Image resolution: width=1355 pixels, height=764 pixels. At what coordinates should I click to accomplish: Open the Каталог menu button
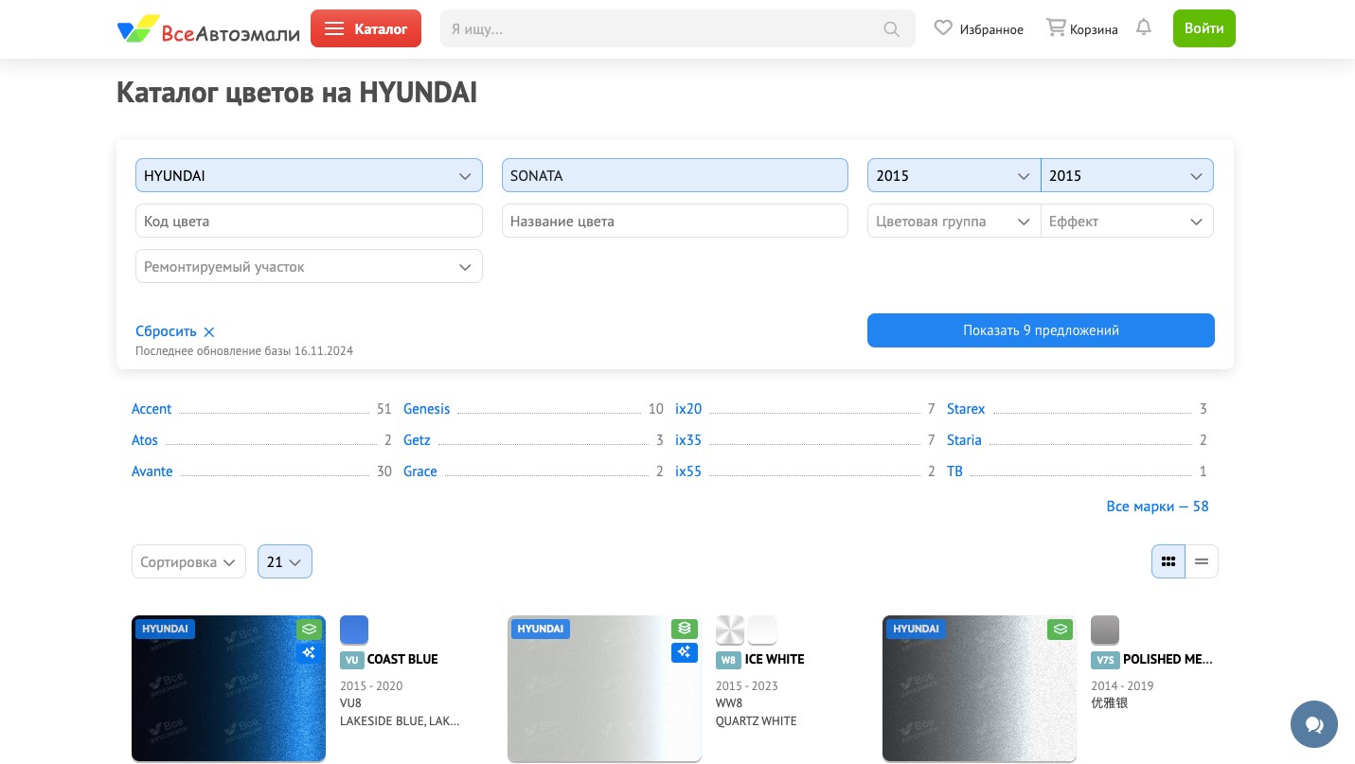(365, 28)
